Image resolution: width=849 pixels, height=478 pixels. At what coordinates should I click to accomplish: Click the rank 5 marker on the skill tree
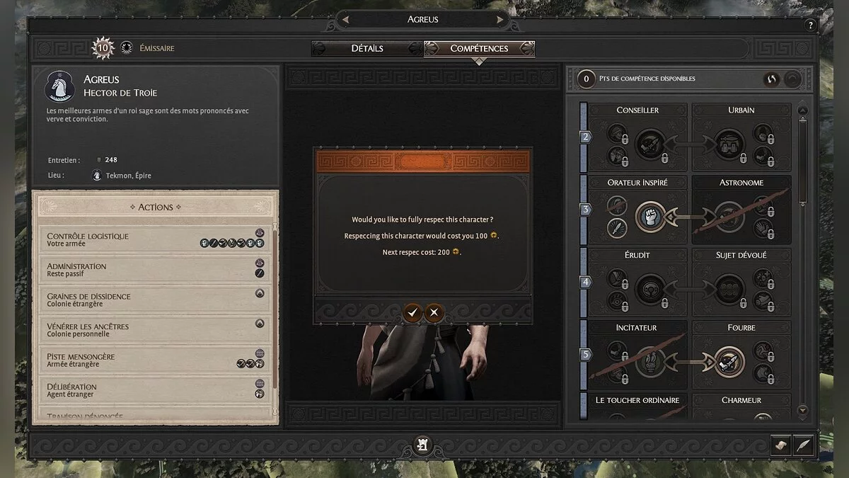tap(586, 354)
